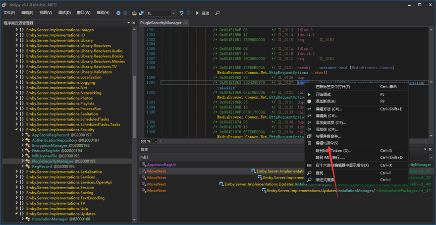Collapse the Emby.Server.Implementations.Security namespace
This screenshot has height=225, width=436.
point(17,130)
